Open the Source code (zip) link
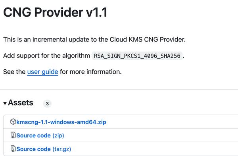 click(40, 135)
